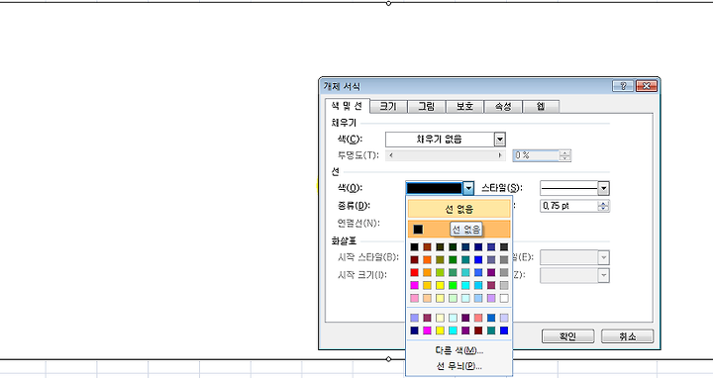Click the 0 % transparency field
713x378 pixels.
(x=536, y=155)
